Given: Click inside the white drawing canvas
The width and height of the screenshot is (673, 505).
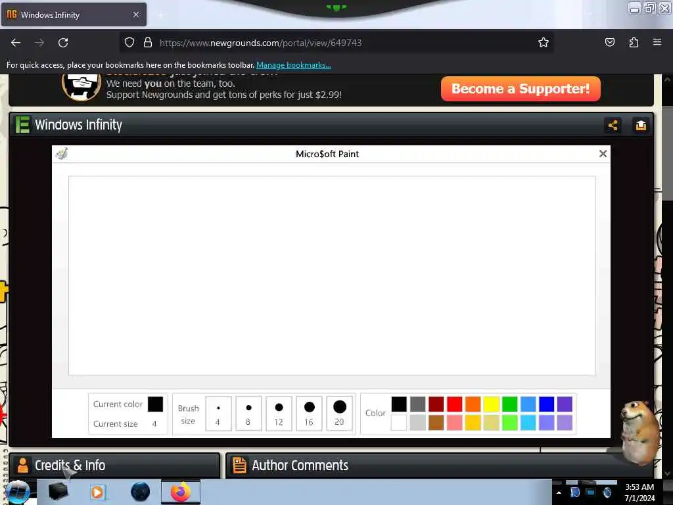Looking at the screenshot, I should (332, 276).
